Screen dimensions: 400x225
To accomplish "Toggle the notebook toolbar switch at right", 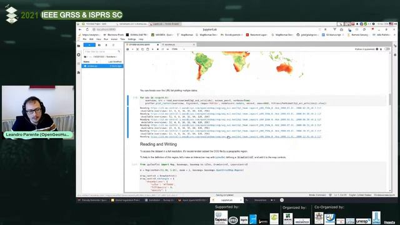I will coord(387,49).
